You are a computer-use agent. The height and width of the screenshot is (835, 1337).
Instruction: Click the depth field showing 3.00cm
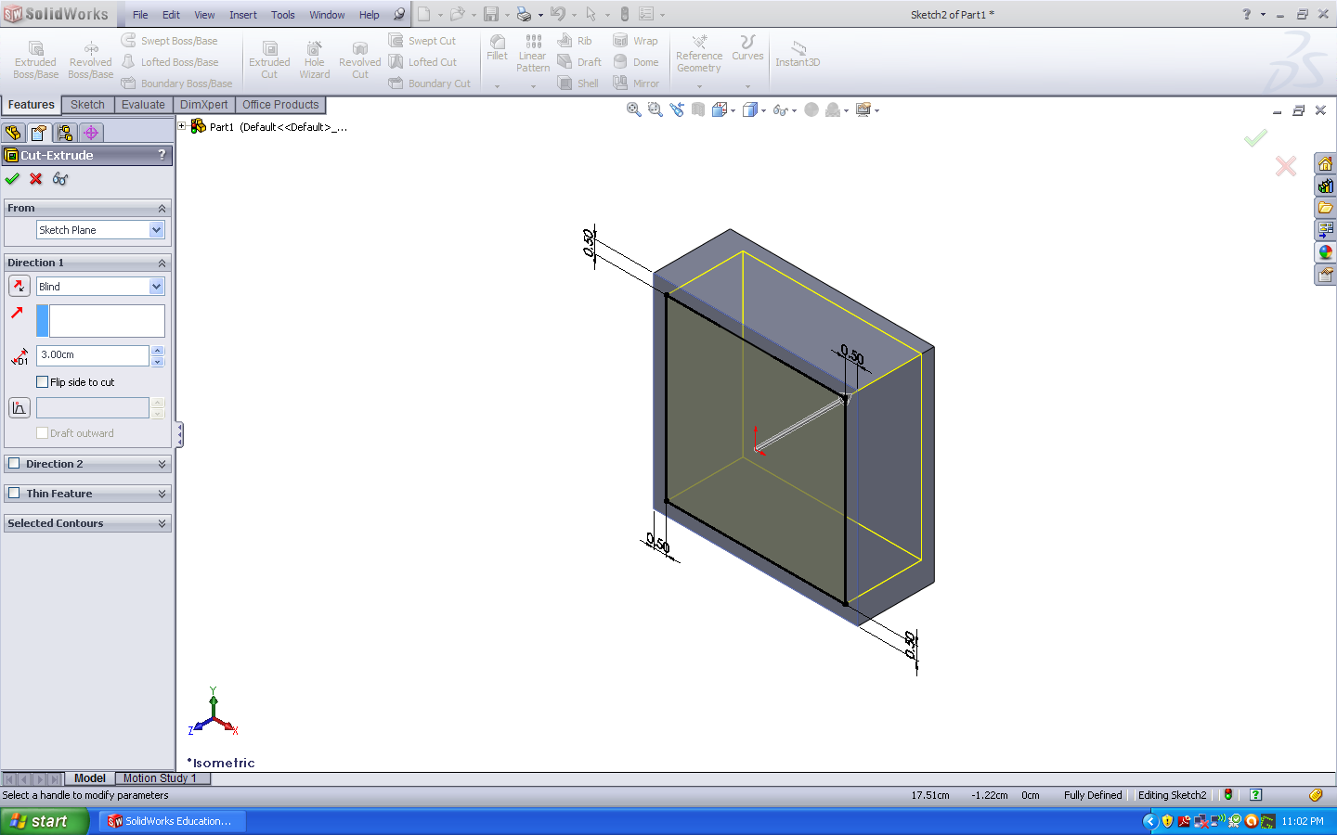click(92, 355)
